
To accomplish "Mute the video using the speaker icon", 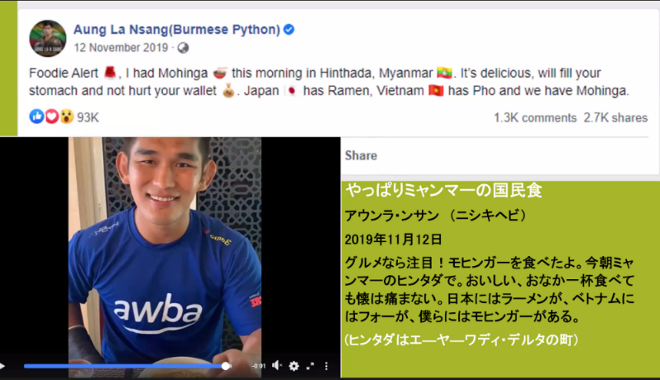I will (x=276, y=366).
